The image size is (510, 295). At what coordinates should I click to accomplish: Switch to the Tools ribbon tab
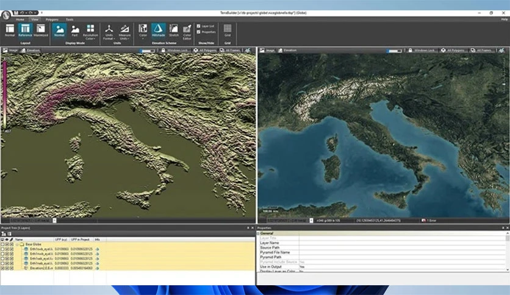[70, 20]
